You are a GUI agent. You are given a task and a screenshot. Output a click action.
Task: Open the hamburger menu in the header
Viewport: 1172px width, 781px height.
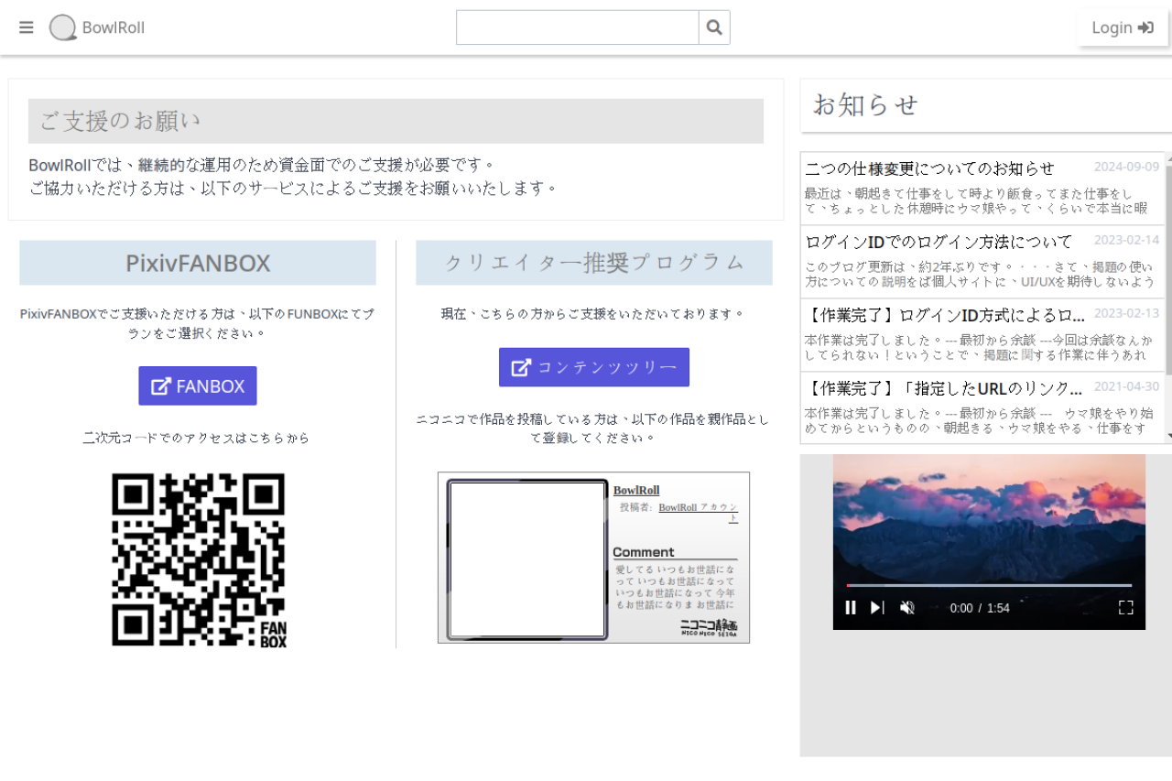click(x=27, y=27)
